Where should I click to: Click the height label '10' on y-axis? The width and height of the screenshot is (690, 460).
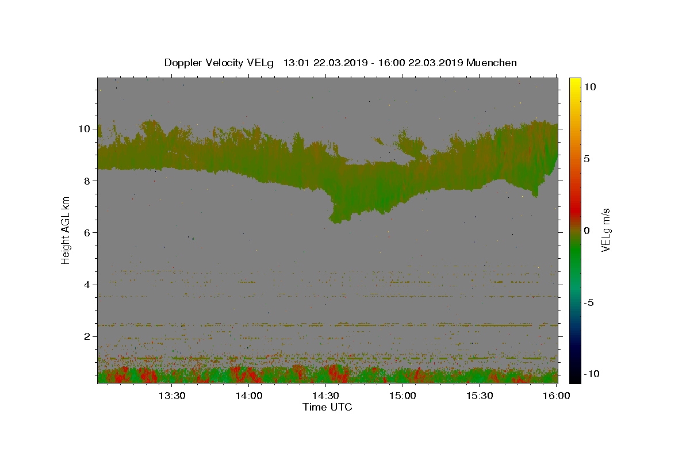(85, 129)
